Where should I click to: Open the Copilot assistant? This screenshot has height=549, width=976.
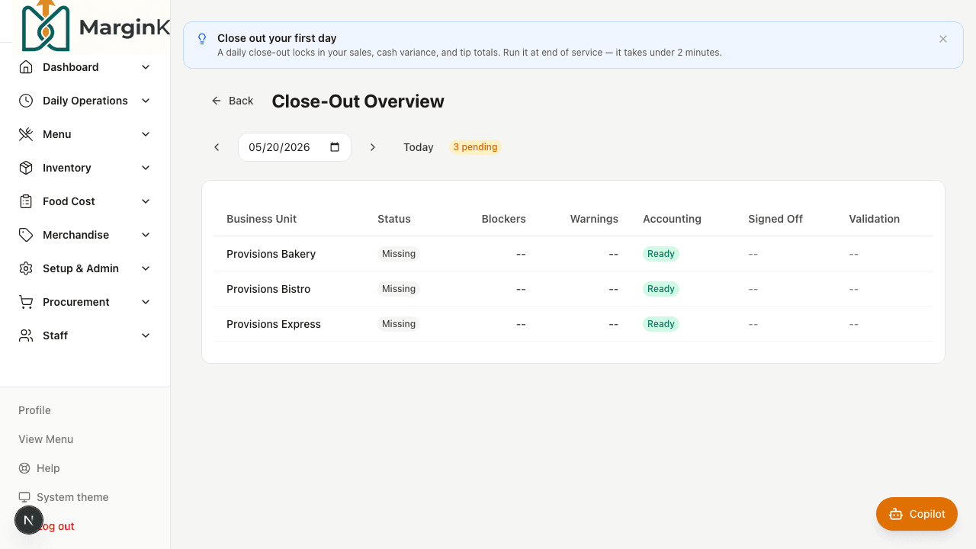(917, 514)
